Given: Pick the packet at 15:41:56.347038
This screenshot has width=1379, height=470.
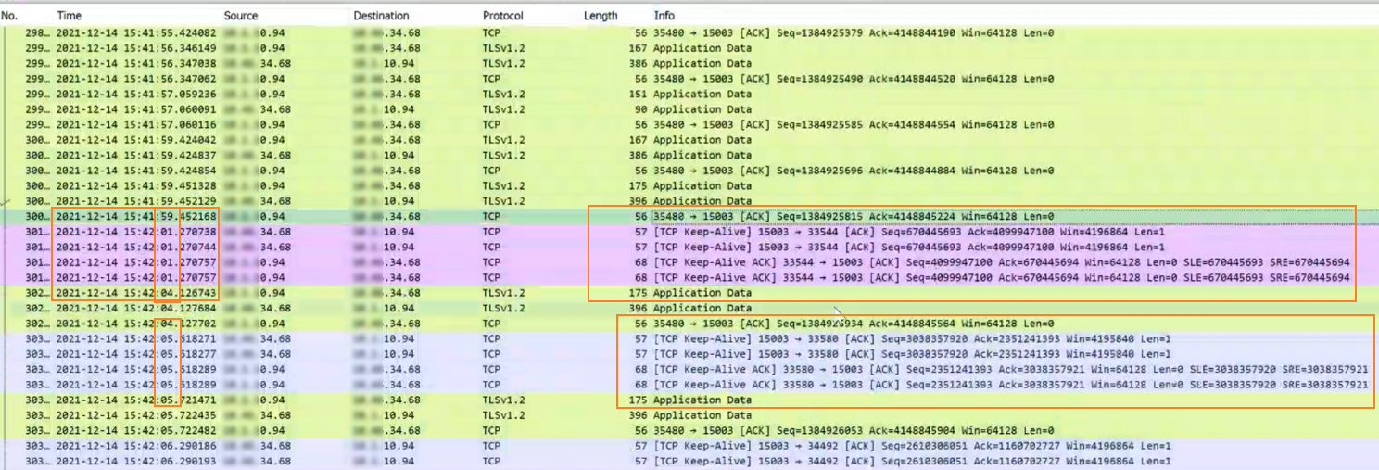Looking at the screenshot, I should (689, 63).
